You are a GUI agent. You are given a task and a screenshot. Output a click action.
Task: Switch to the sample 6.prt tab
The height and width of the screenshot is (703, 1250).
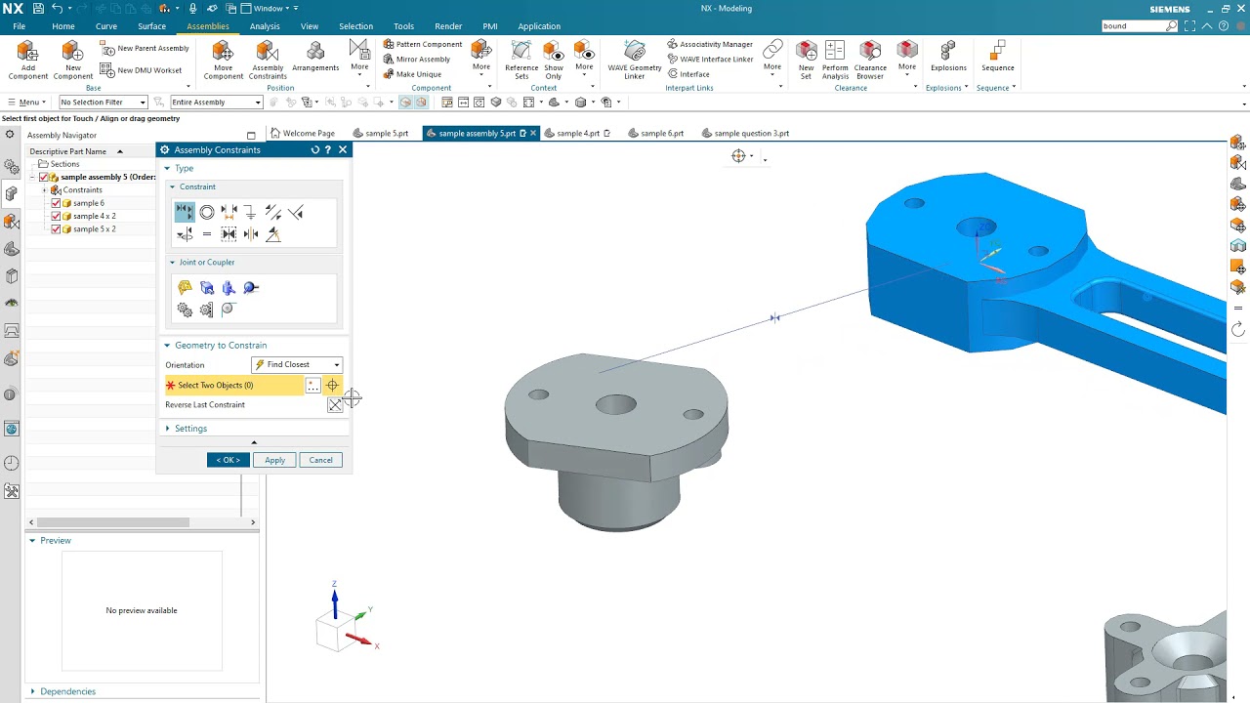click(656, 133)
